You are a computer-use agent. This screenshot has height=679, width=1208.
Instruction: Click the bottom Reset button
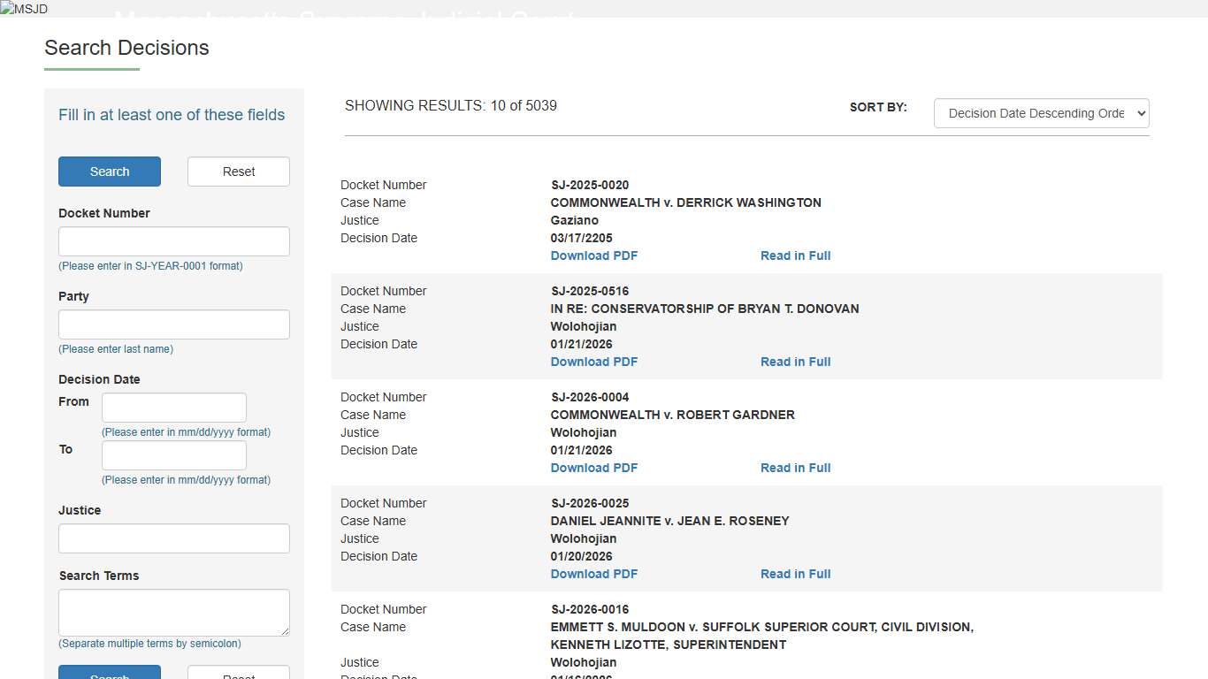pos(239,673)
